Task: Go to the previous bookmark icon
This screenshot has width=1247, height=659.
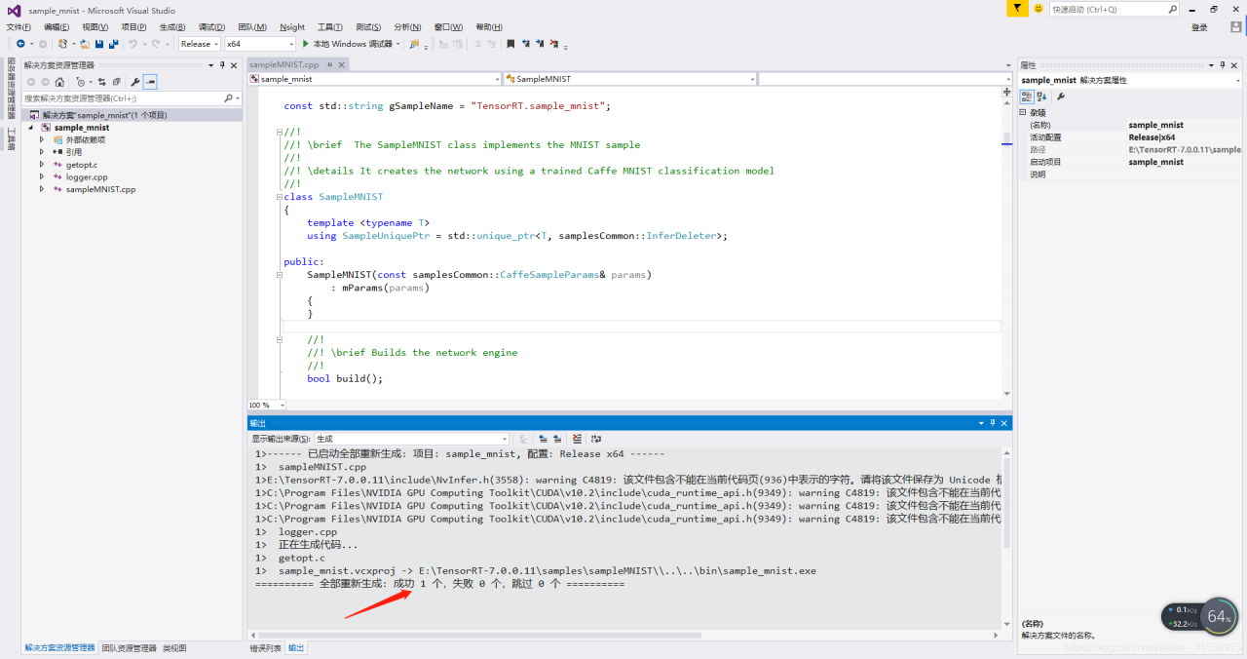Action: tap(525, 44)
